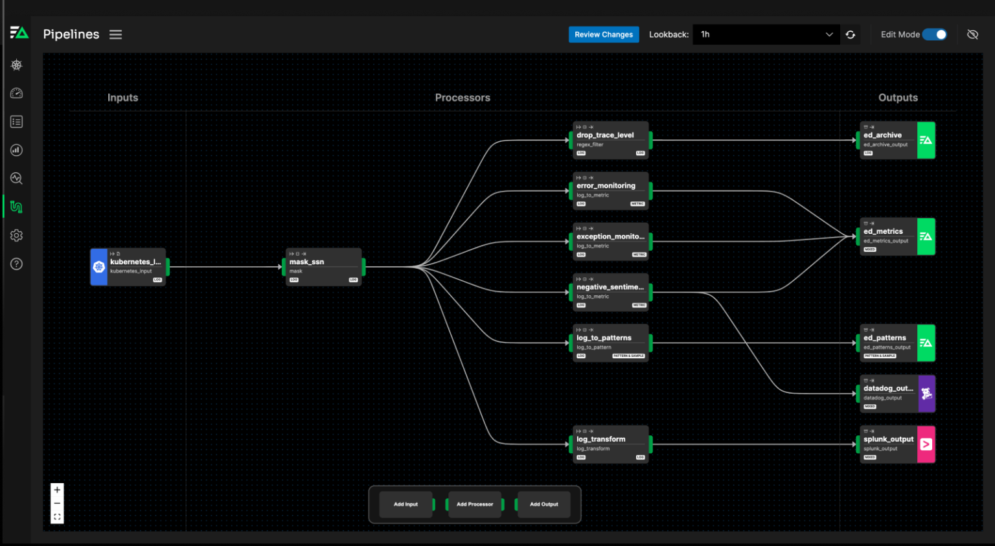The width and height of the screenshot is (995, 546).
Task: Click the Edge Delta logo in sidebar
Action: click(x=19, y=33)
